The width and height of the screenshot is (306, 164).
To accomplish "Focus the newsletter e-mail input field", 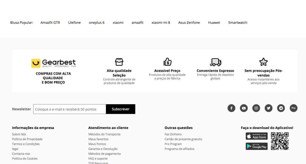I will (70, 109).
